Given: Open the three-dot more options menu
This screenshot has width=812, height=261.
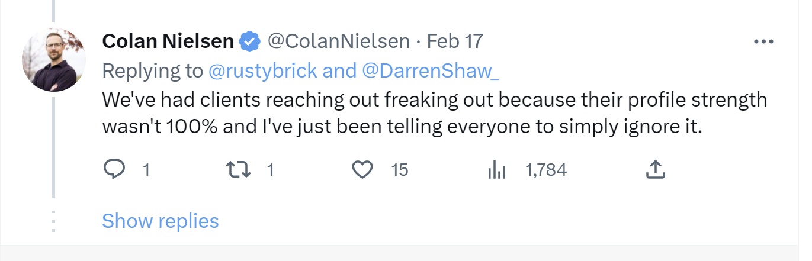Looking at the screenshot, I should [763, 42].
